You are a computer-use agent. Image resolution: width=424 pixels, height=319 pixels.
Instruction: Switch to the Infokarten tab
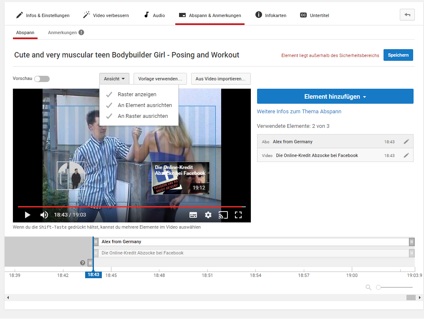(271, 15)
